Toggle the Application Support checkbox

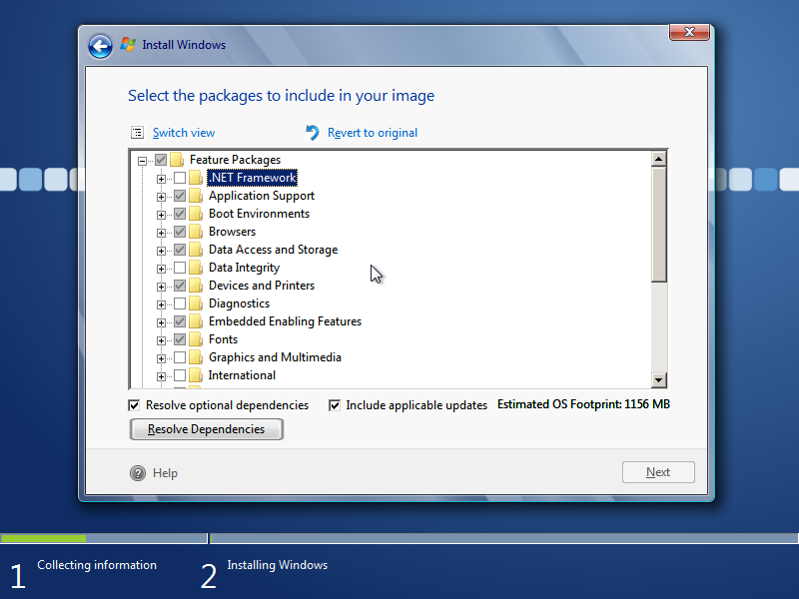coord(180,196)
